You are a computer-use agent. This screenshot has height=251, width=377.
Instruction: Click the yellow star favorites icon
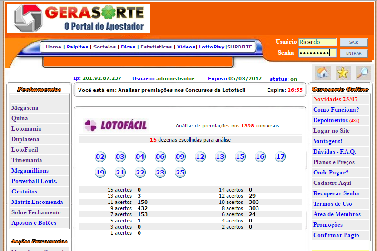point(343,73)
